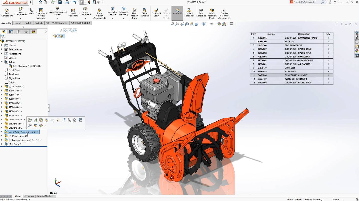Click the Mate tool icon
This screenshot has height=201, width=359.
(31, 11)
